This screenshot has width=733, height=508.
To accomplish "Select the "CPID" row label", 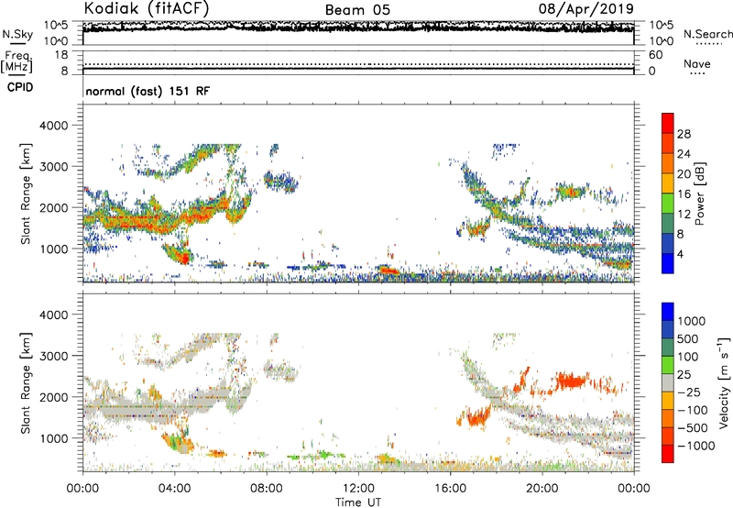I will pos(20,87).
